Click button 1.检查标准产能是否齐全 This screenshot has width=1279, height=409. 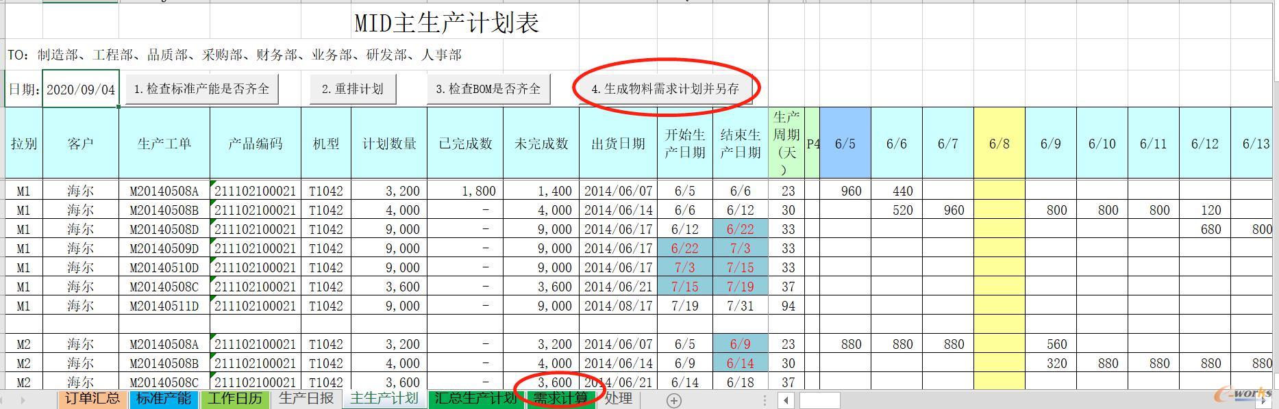click(x=201, y=89)
